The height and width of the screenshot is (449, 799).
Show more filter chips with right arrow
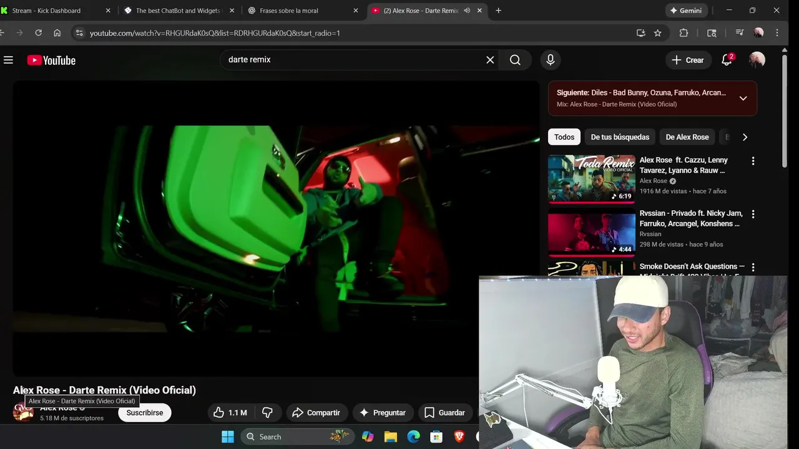745,137
